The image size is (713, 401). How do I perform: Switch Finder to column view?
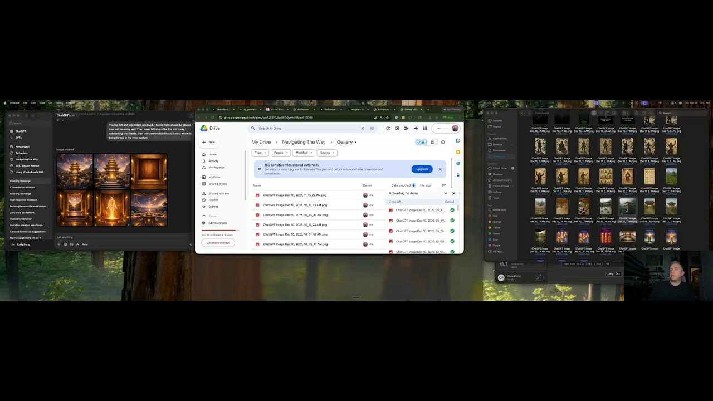(x=607, y=113)
